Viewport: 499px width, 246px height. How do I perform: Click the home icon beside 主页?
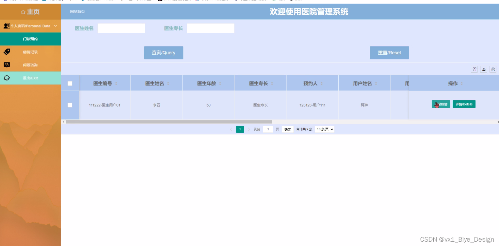click(23, 12)
